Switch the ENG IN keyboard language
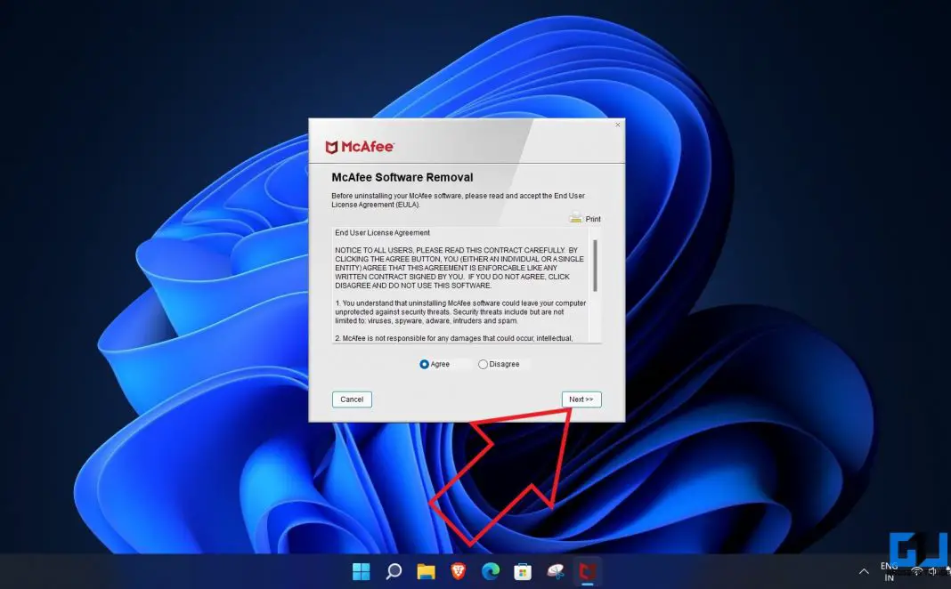This screenshot has height=589, width=951. (888, 571)
